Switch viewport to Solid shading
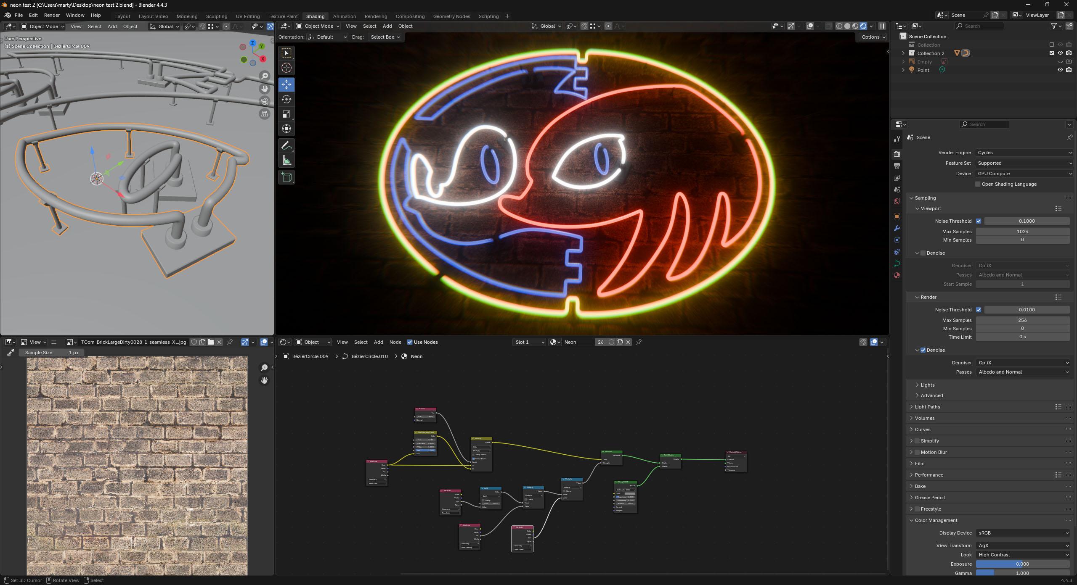This screenshot has height=585, width=1077. tap(847, 26)
